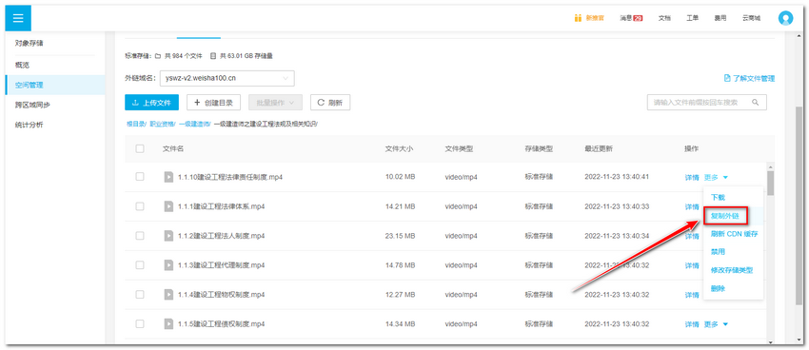Check the box for 1.1.2建设工程法人制度.mp4
This screenshot has height=350, width=809.
(140, 236)
